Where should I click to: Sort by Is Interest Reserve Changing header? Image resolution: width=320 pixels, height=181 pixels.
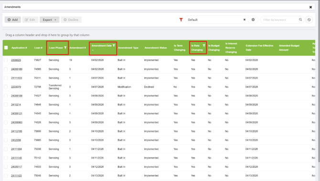click(231, 48)
